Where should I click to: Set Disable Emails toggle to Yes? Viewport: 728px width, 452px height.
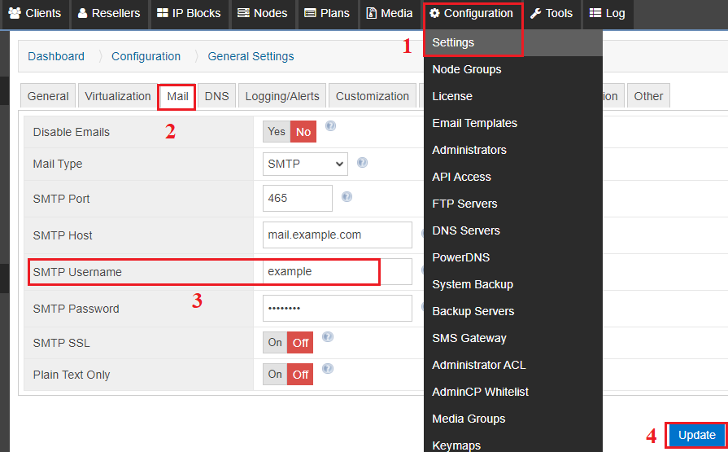pyautogui.click(x=277, y=132)
